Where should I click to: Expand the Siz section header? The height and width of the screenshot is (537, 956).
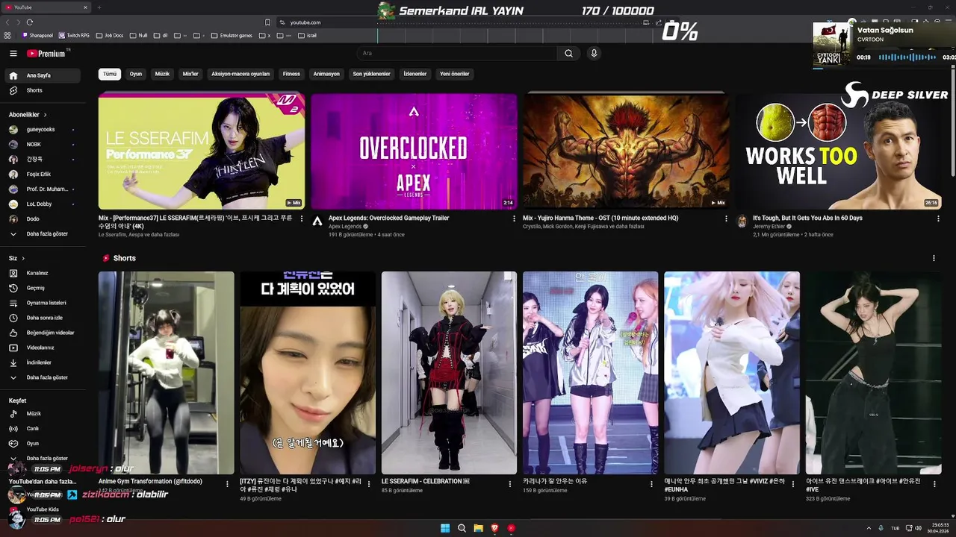click(x=16, y=258)
